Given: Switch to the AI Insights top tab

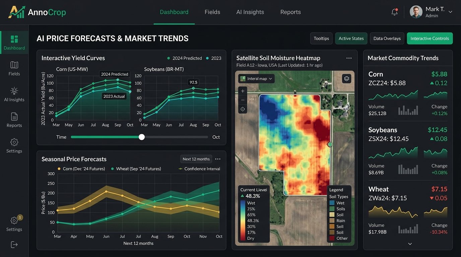Looking at the screenshot, I should (250, 12).
